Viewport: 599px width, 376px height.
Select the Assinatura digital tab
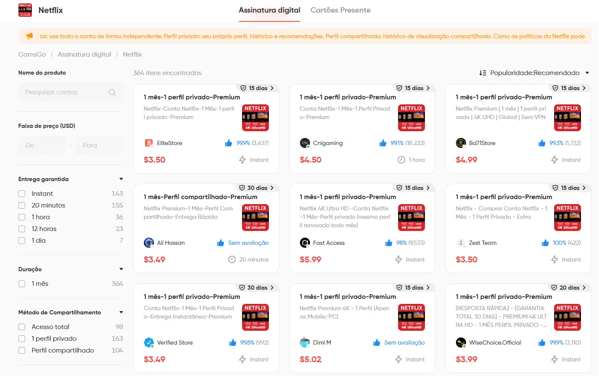pyautogui.click(x=269, y=10)
